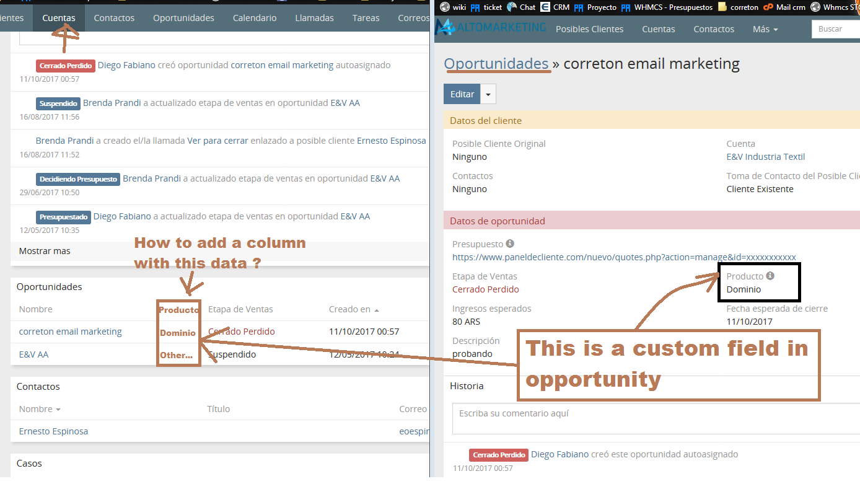This screenshot has height=497, width=860.
Task: Sort the Contactos list by Nombre
Action: (40, 409)
